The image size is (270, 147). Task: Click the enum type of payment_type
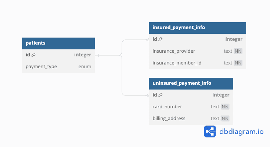click(x=85, y=67)
